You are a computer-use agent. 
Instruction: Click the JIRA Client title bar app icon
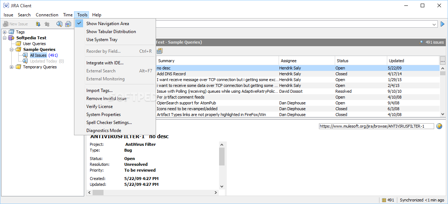point(6,5)
